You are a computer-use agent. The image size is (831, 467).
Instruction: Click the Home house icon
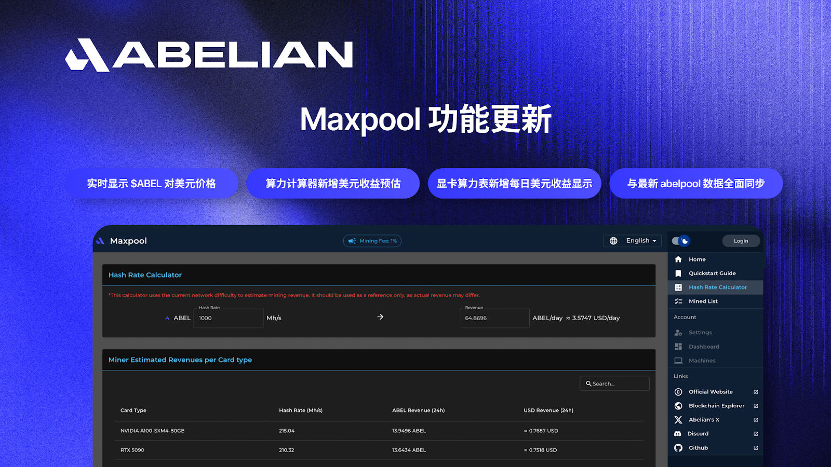(678, 259)
